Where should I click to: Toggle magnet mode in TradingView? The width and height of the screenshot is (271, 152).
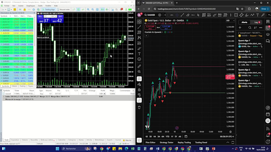[x=139, y=79]
